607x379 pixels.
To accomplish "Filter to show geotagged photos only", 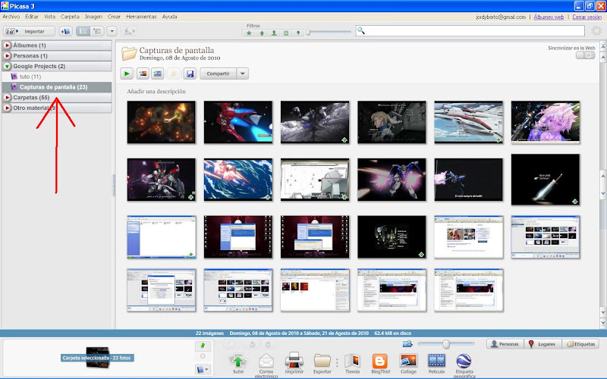I will coord(298,33).
